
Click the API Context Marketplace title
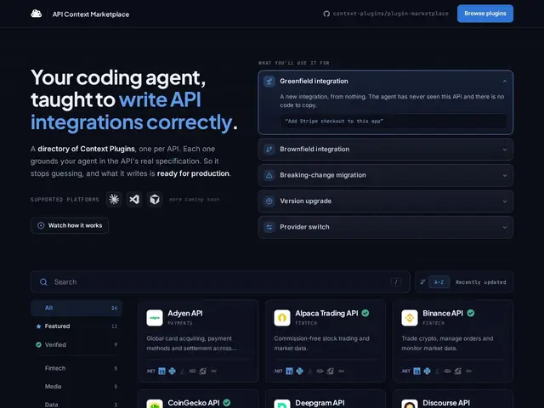(x=91, y=14)
